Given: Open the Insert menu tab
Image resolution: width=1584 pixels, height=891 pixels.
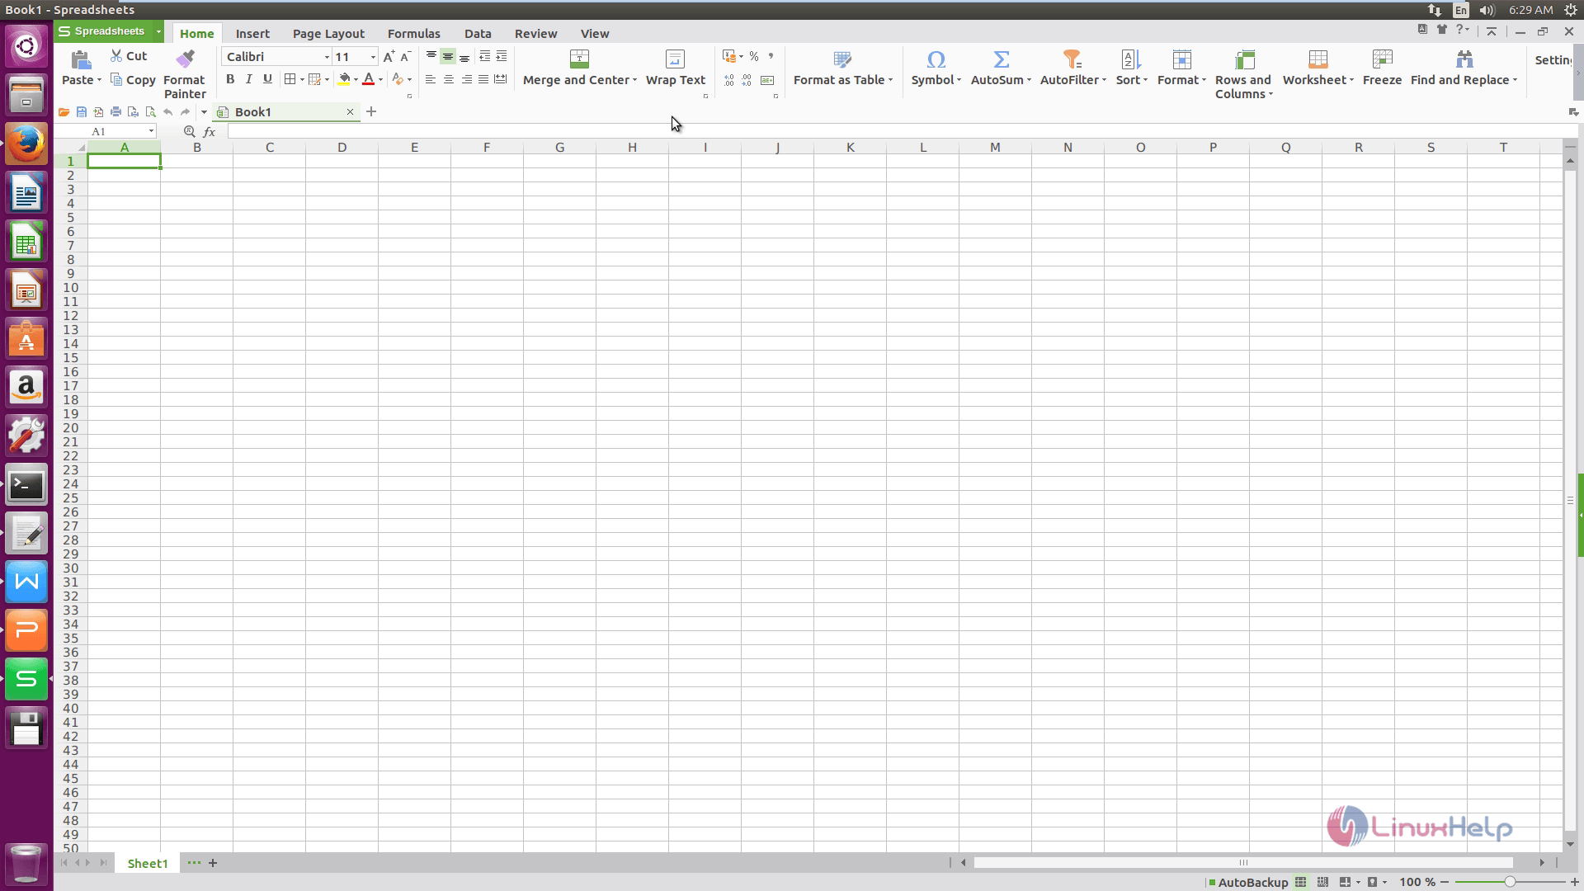Looking at the screenshot, I should point(252,33).
